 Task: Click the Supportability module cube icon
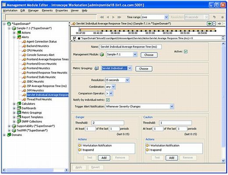point(14,126)
